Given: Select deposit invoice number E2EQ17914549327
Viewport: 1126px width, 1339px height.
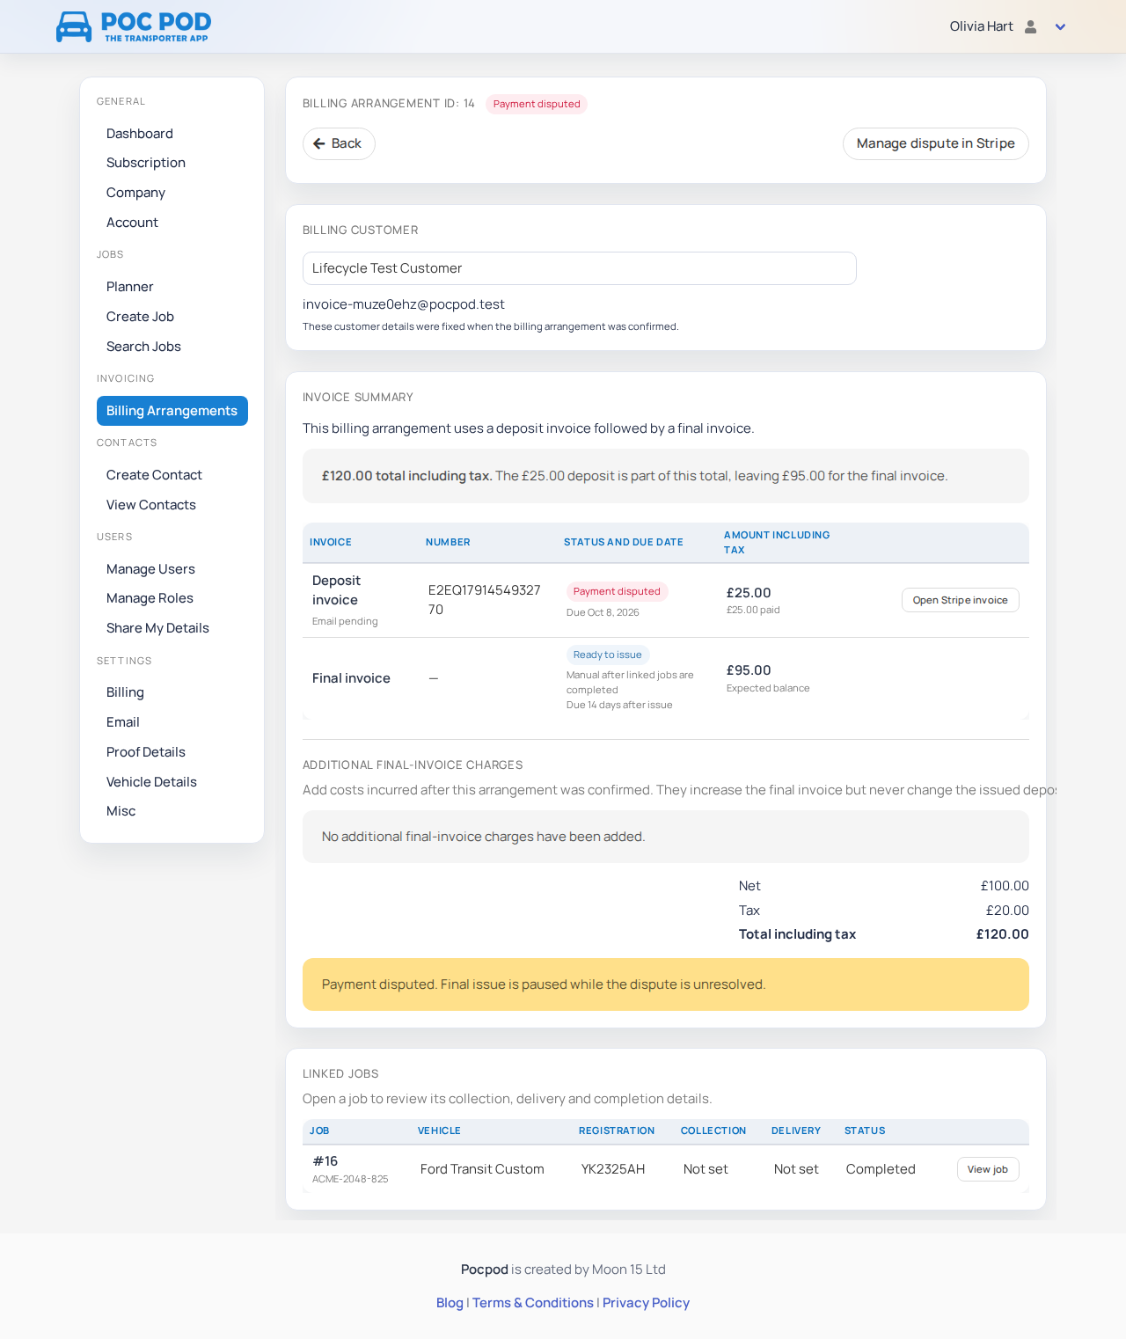Looking at the screenshot, I should point(485,600).
